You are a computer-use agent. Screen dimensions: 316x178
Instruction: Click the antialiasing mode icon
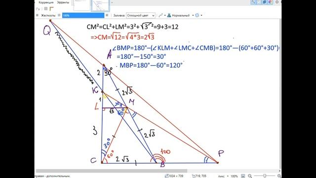[160, 15]
